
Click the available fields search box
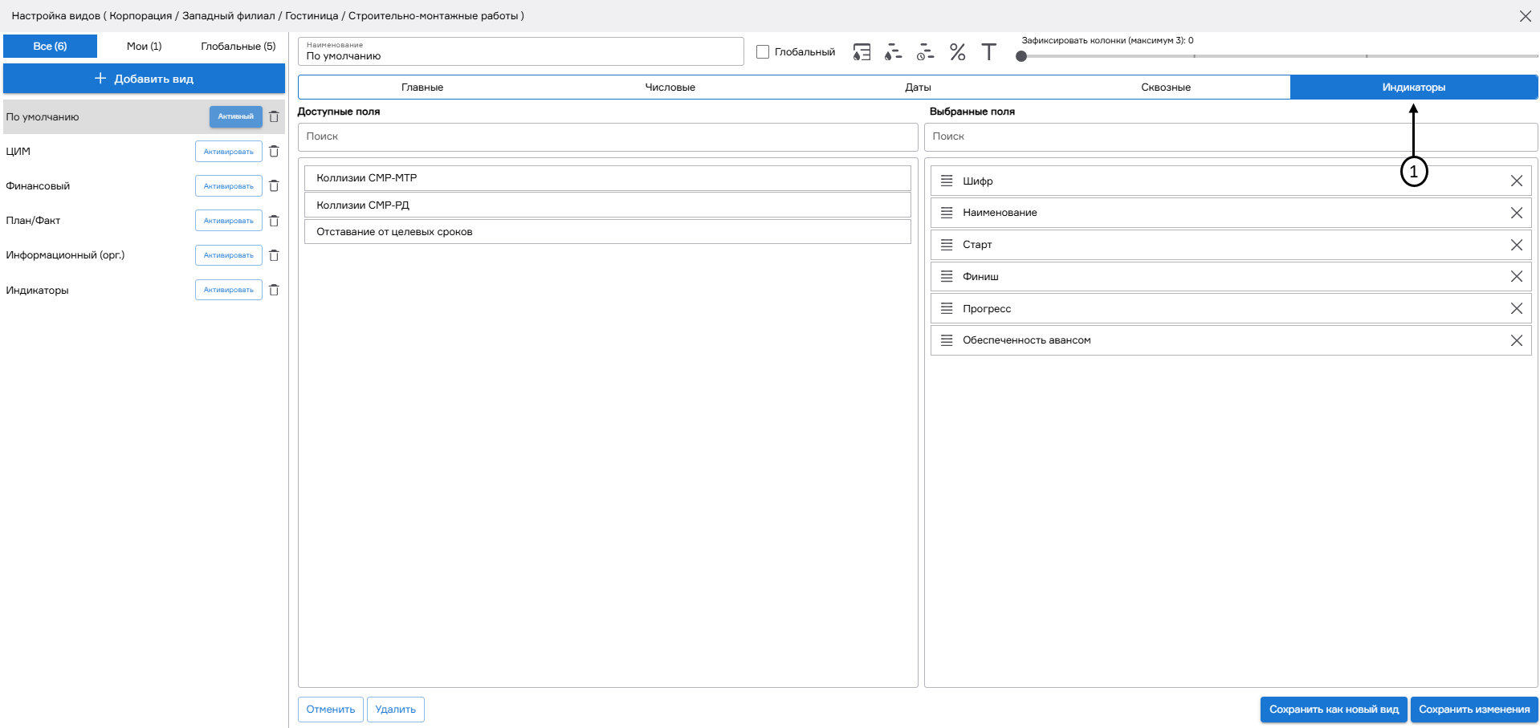607,137
